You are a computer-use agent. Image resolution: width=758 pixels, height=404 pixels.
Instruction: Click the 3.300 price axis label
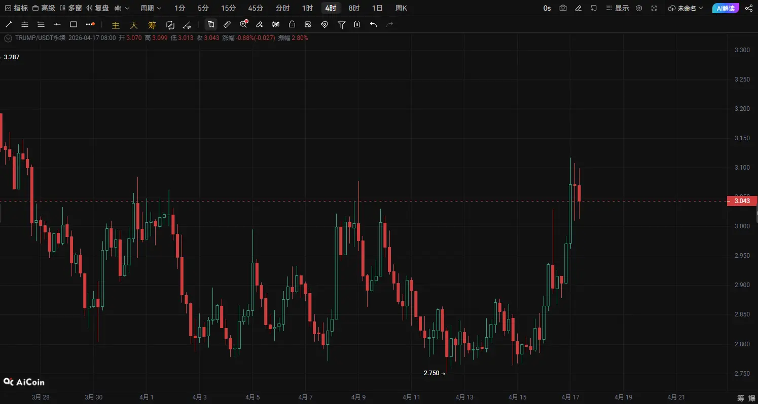pyautogui.click(x=742, y=50)
